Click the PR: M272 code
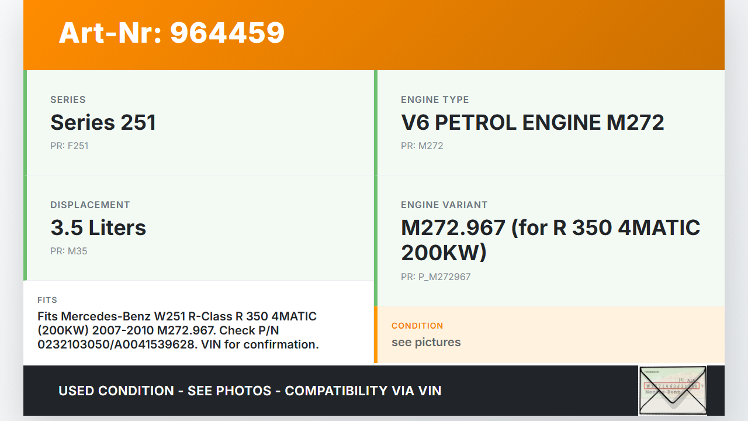Viewport: 748px width, 421px height. click(x=422, y=146)
